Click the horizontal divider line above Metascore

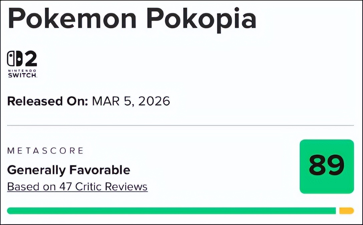(180, 125)
